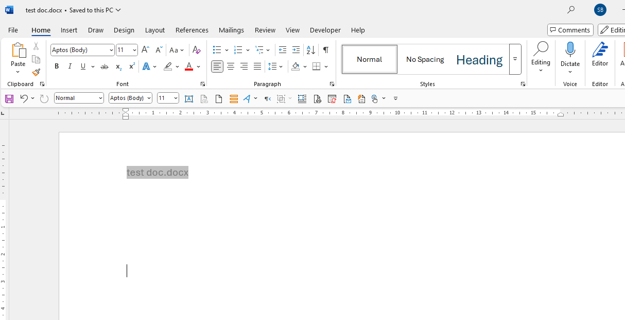Customize Quick Access Toolbar dropdown
This screenshot has height=320, width=625.
(x=395, y=98)
